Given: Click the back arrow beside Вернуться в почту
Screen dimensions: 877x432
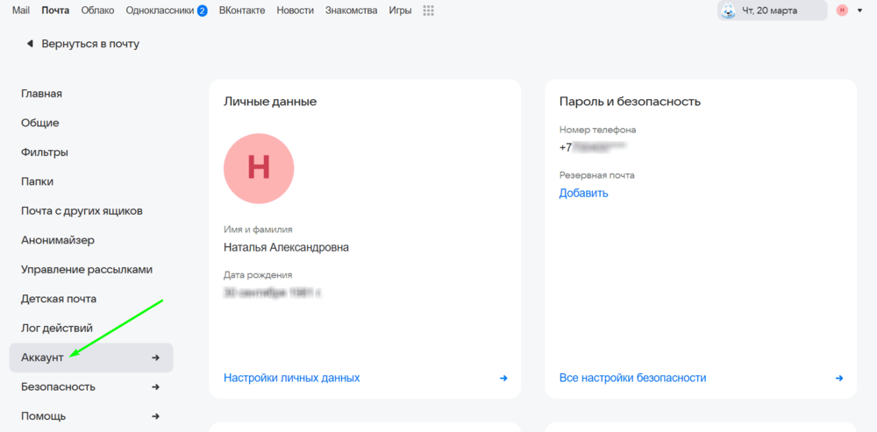Looking at the screenshot, I should tap(30, 44).
